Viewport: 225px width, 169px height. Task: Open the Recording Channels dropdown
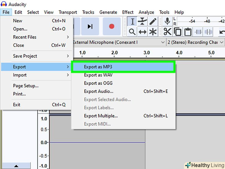tap(196, 42)
